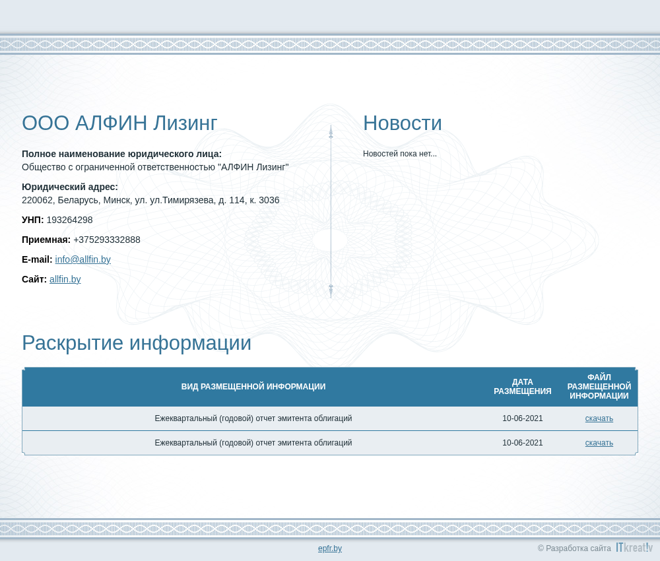The image size is (660, 561).
Task: Click the ITkreativ developer logo
Action: (x=634, y=547)
